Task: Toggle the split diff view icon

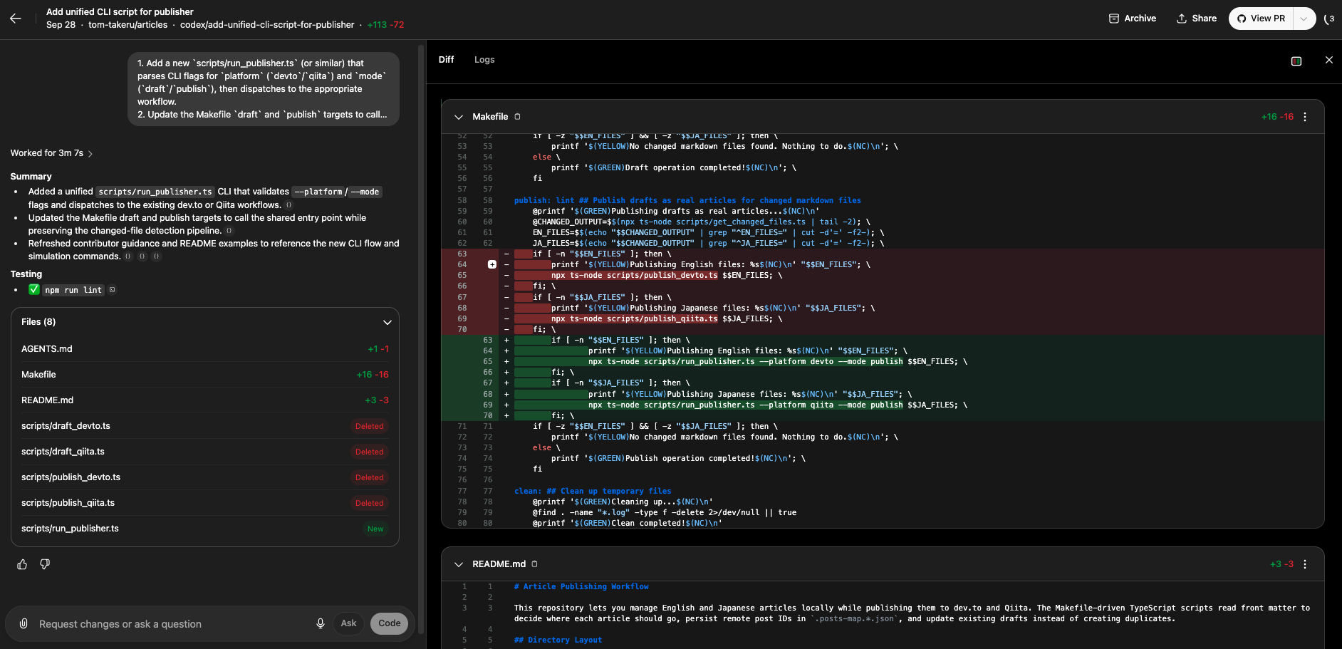Action: coord(1296,61)
